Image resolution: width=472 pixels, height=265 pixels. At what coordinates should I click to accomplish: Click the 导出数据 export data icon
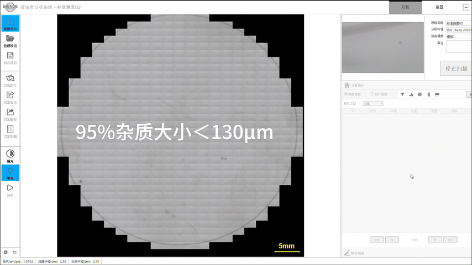coord(10,113)
